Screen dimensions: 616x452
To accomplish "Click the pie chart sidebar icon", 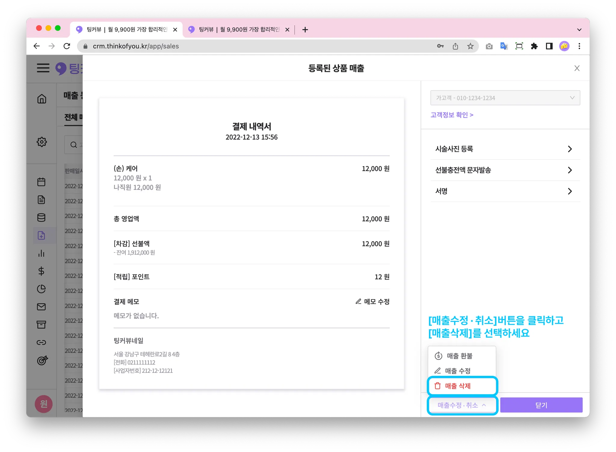I will (x=42, y=289).
